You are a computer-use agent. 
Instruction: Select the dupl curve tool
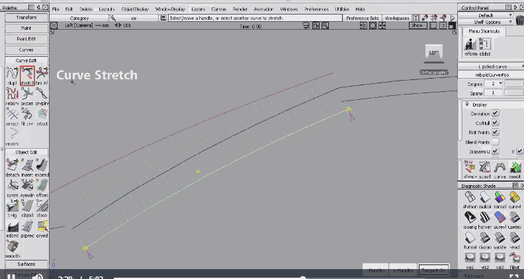click(x=13, y=75)
